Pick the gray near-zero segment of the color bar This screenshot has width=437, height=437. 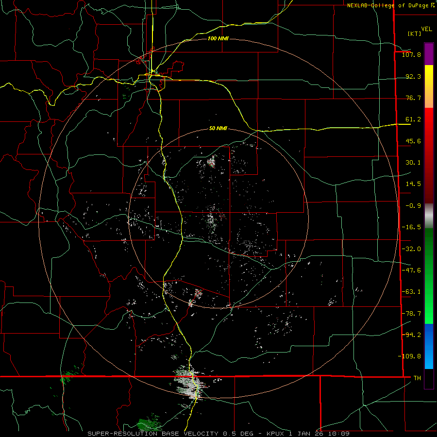[429, 216]
